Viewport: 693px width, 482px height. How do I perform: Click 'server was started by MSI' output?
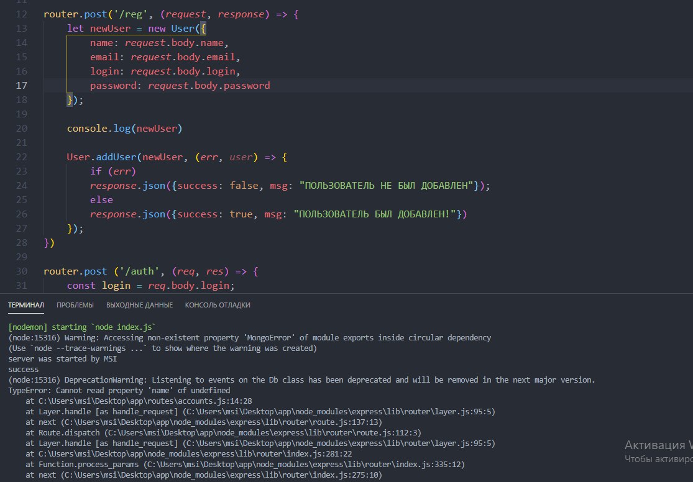tap(62, 359)
